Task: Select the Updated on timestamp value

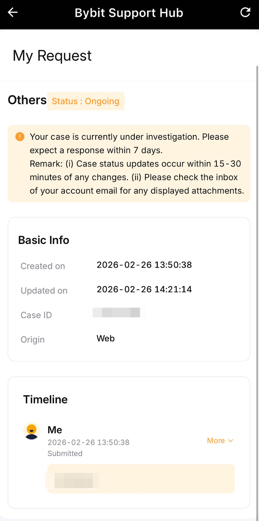Action: [144, 289]
